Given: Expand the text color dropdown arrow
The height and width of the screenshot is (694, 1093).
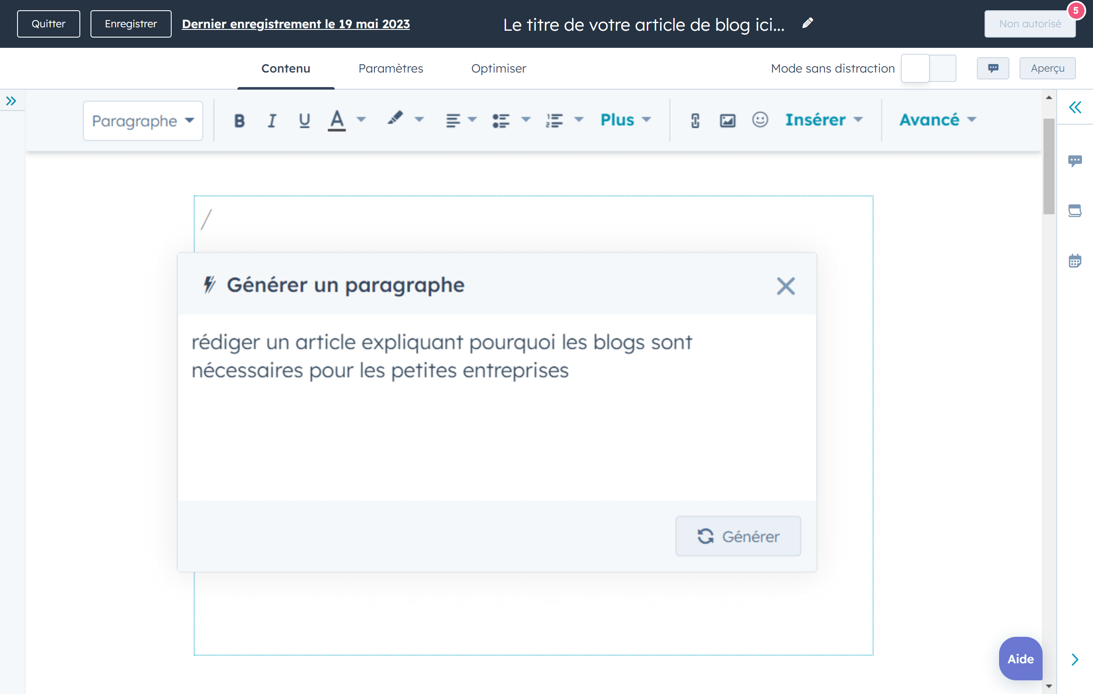Looking at the screenshot, I should point(361,120).
